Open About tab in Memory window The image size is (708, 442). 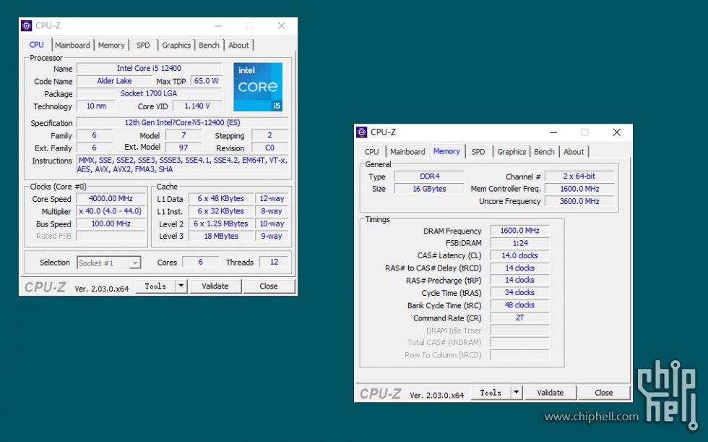pos(574,152)
